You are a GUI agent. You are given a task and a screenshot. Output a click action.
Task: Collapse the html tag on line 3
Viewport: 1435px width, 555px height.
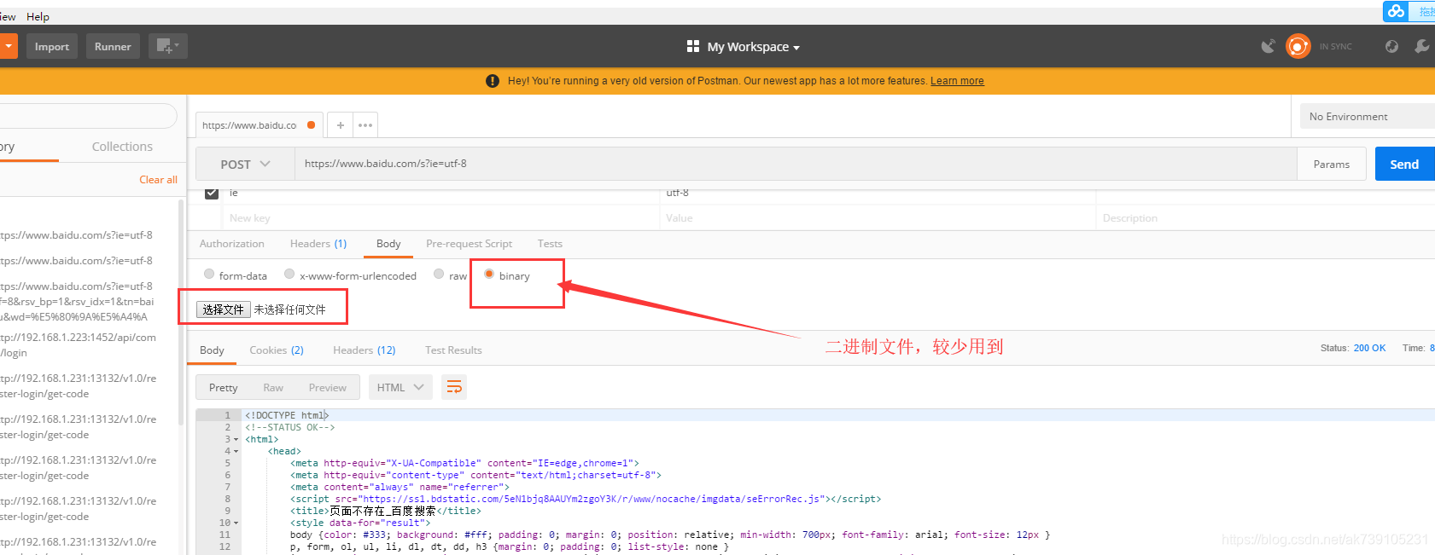pos(236,440)
